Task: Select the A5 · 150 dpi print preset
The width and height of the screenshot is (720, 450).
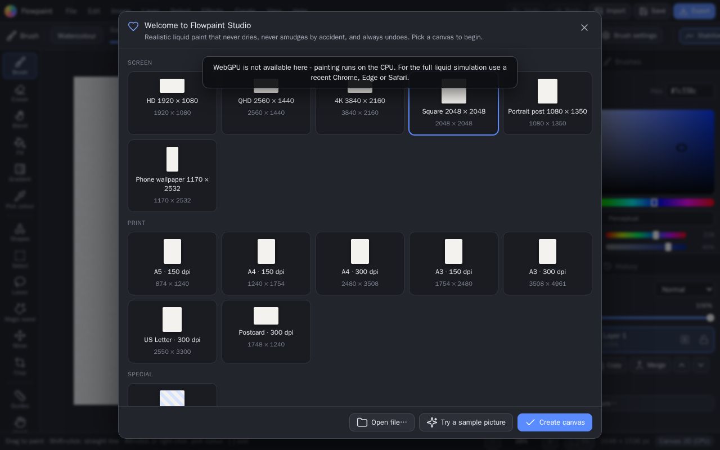Action: click(172, 263)
